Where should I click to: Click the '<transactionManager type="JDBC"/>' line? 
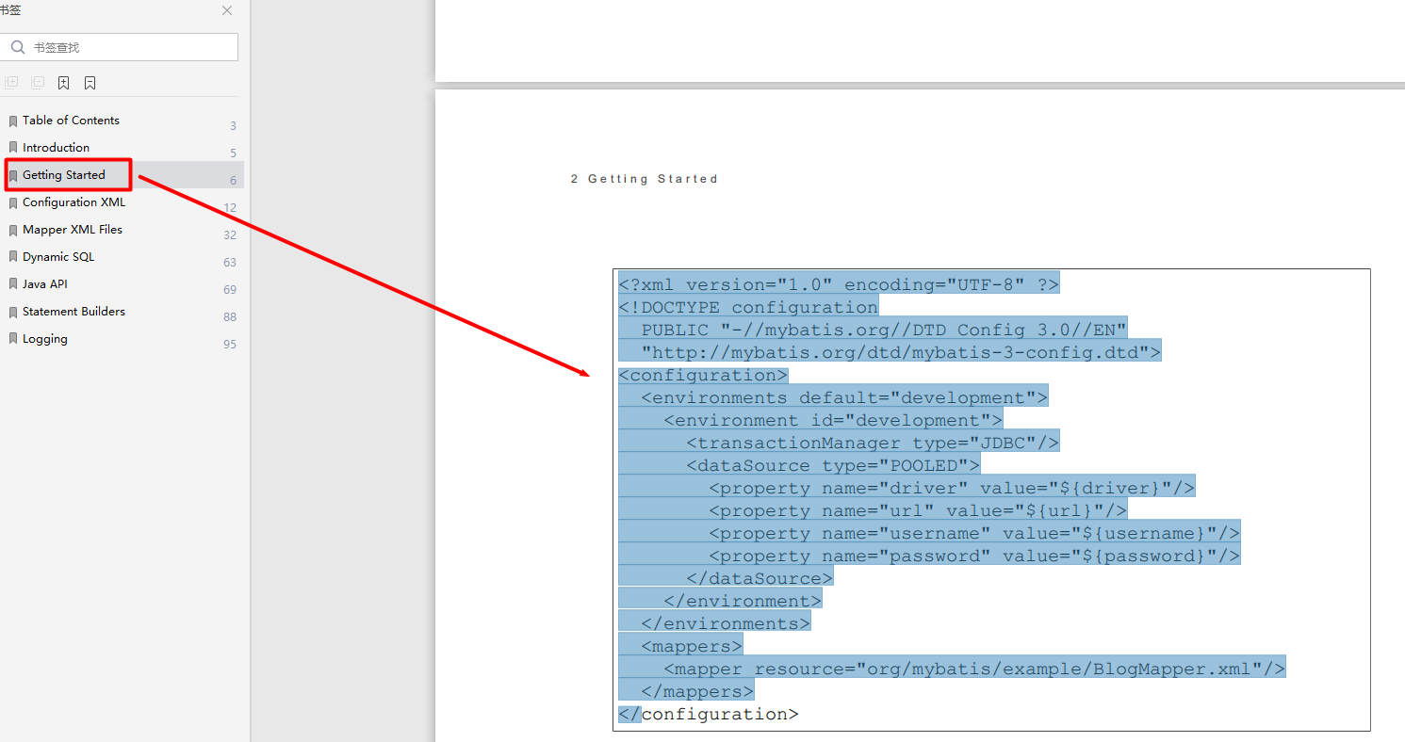(x=873, y=443)
